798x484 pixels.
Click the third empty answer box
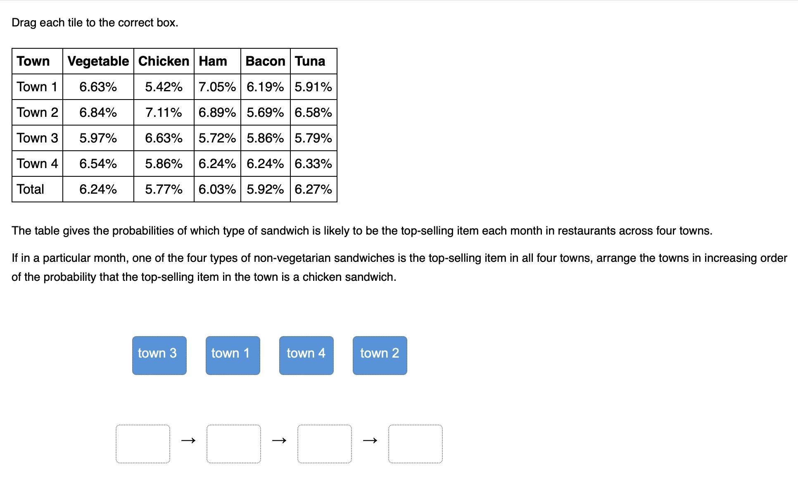(325, 444)
